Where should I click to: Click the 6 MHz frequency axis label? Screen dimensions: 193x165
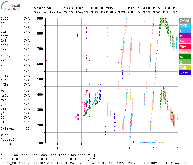177,148
